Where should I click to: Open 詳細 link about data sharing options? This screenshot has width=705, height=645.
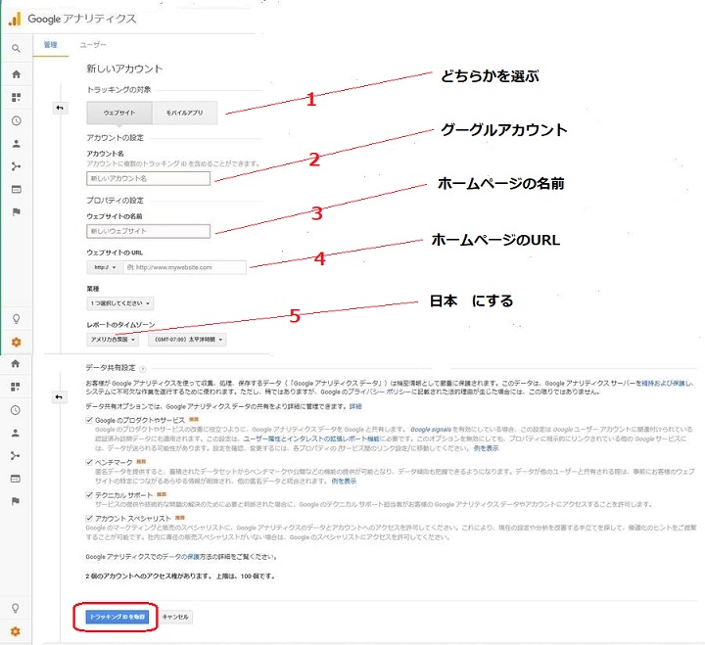pos(355,406)
